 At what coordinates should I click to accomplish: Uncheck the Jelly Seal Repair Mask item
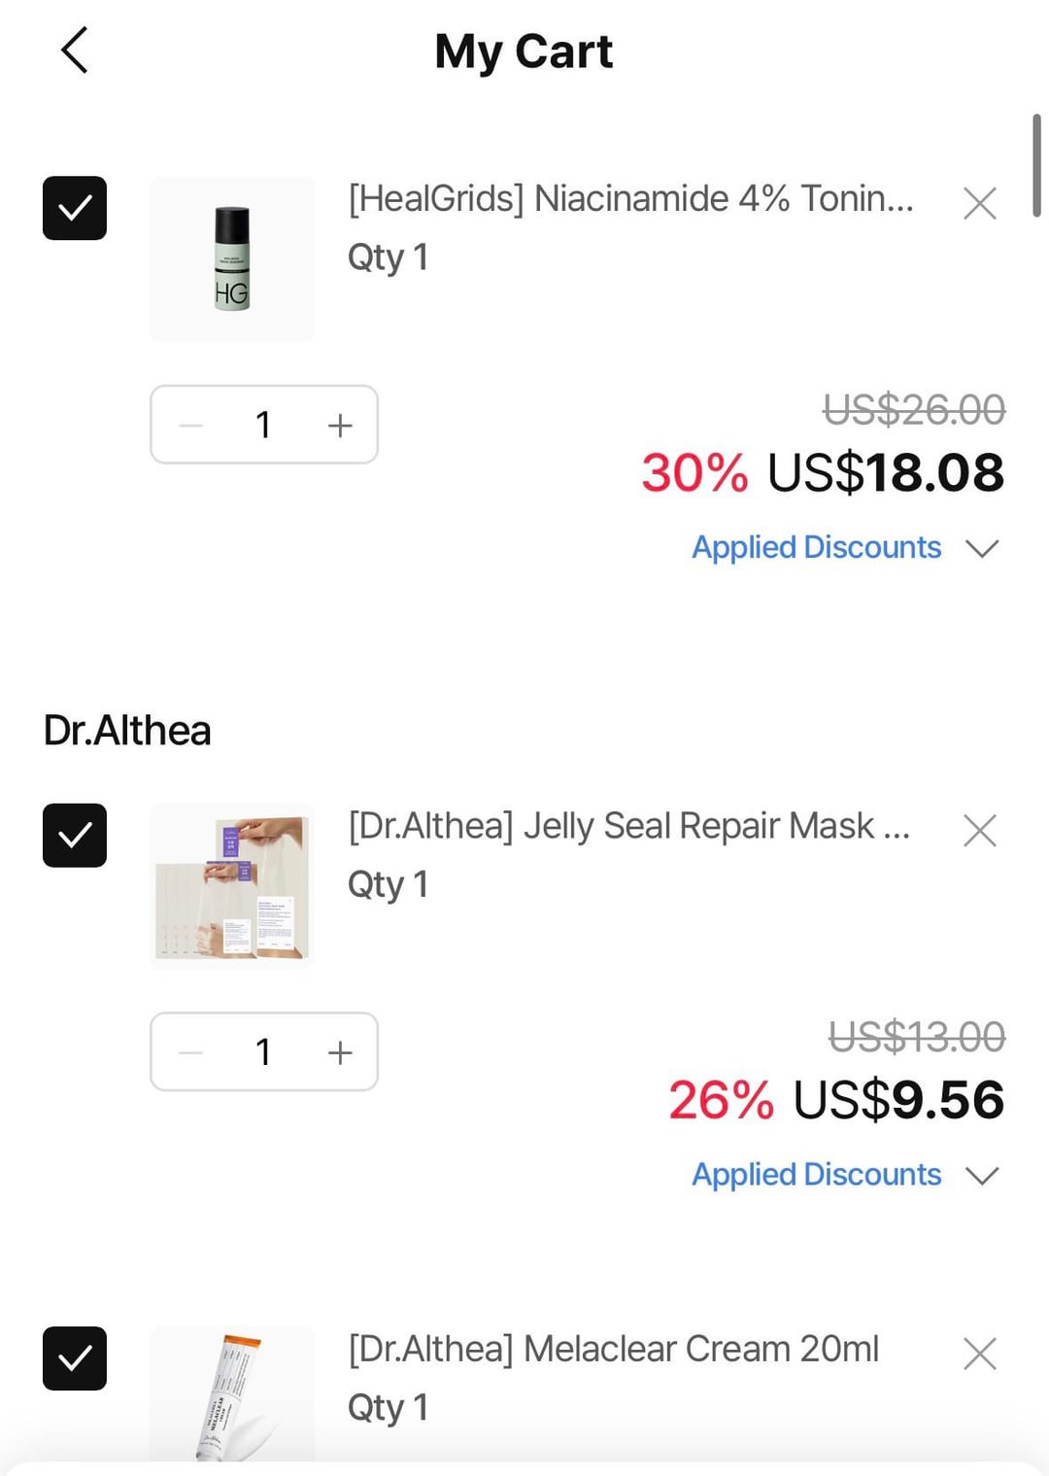point(75,836)
